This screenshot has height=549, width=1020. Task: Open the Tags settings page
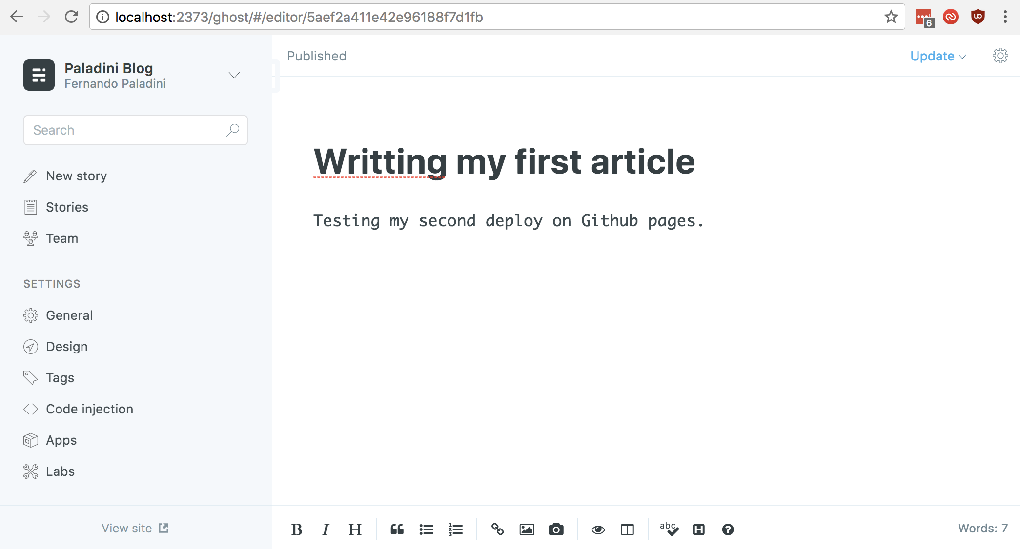60,377
